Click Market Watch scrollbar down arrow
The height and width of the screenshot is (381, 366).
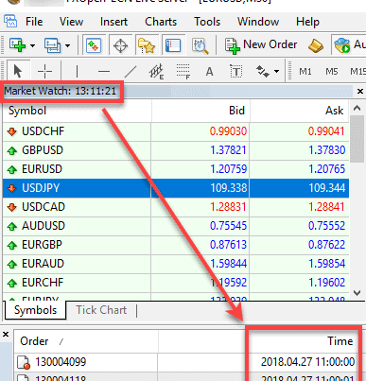point(357,293)
